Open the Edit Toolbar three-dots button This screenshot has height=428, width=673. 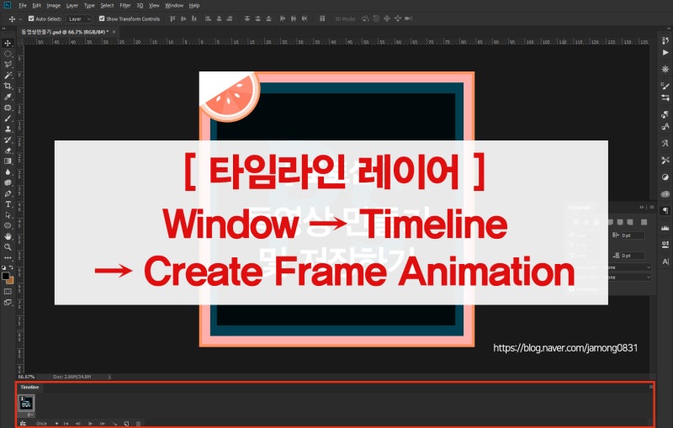[8, 258]
